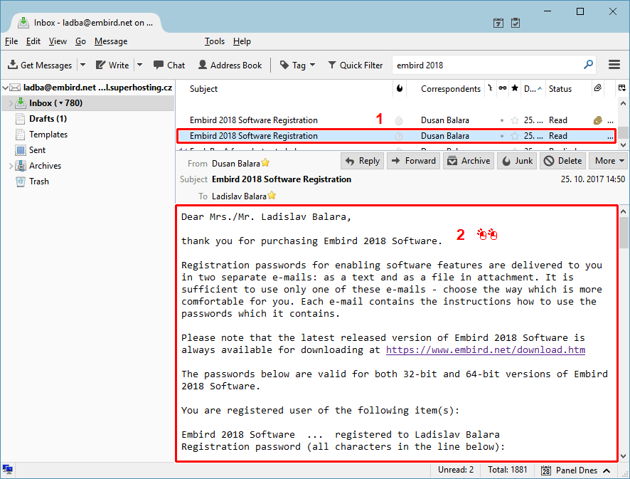Toggle star on first Embird message
The height and width of the screenshot is (479, 630).
pyautogui.click(x=515, y=120)
